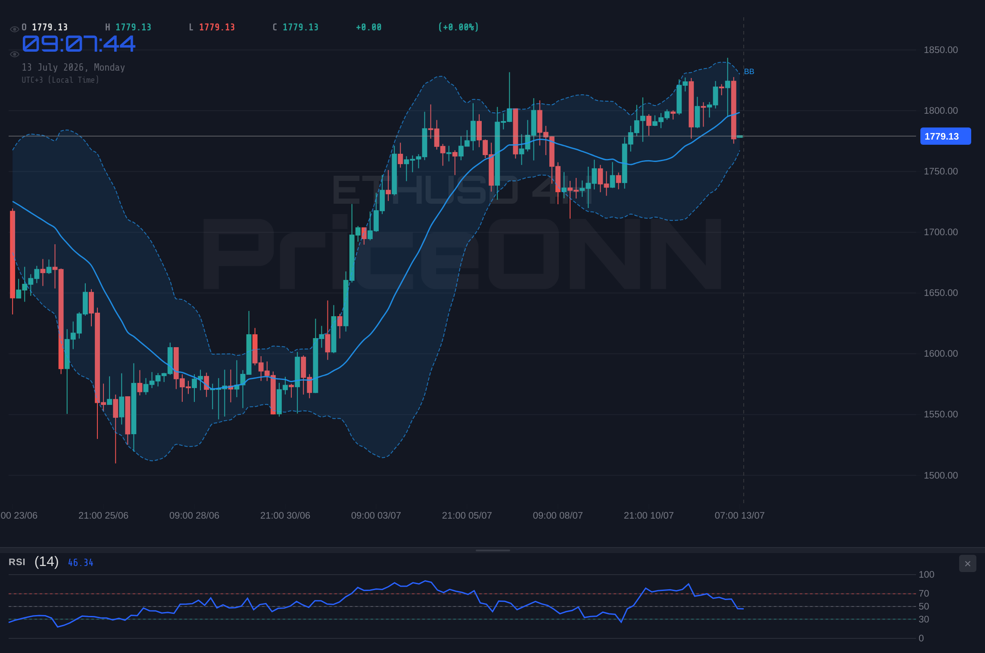The image size is (985, 653).
Task: Click the percent change (+0.00%)
Action: click(458, 27)
